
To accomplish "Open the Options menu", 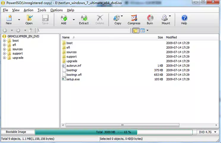I will (57, 10).
